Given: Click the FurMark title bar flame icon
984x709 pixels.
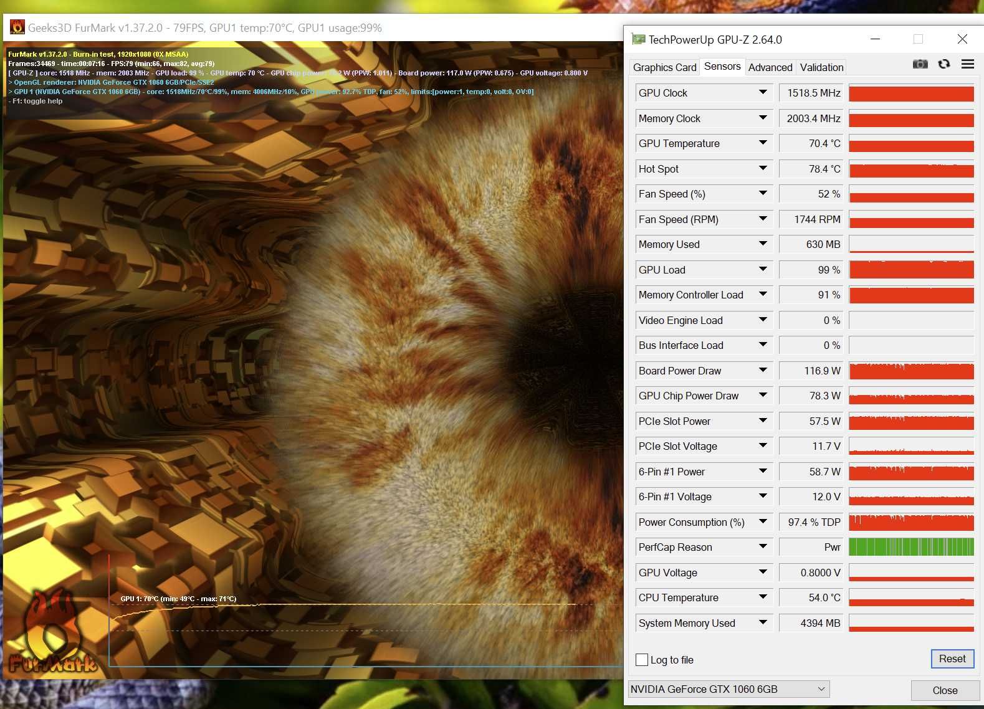Looking at the screenshot, I should pyautogui.click(x=17, y=27).
